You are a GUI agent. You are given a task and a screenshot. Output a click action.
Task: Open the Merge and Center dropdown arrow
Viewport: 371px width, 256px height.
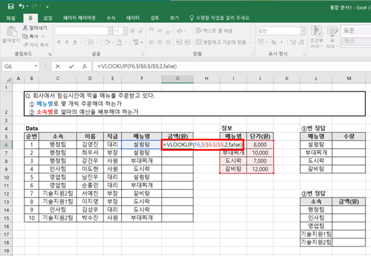click(x=251, y=42)
